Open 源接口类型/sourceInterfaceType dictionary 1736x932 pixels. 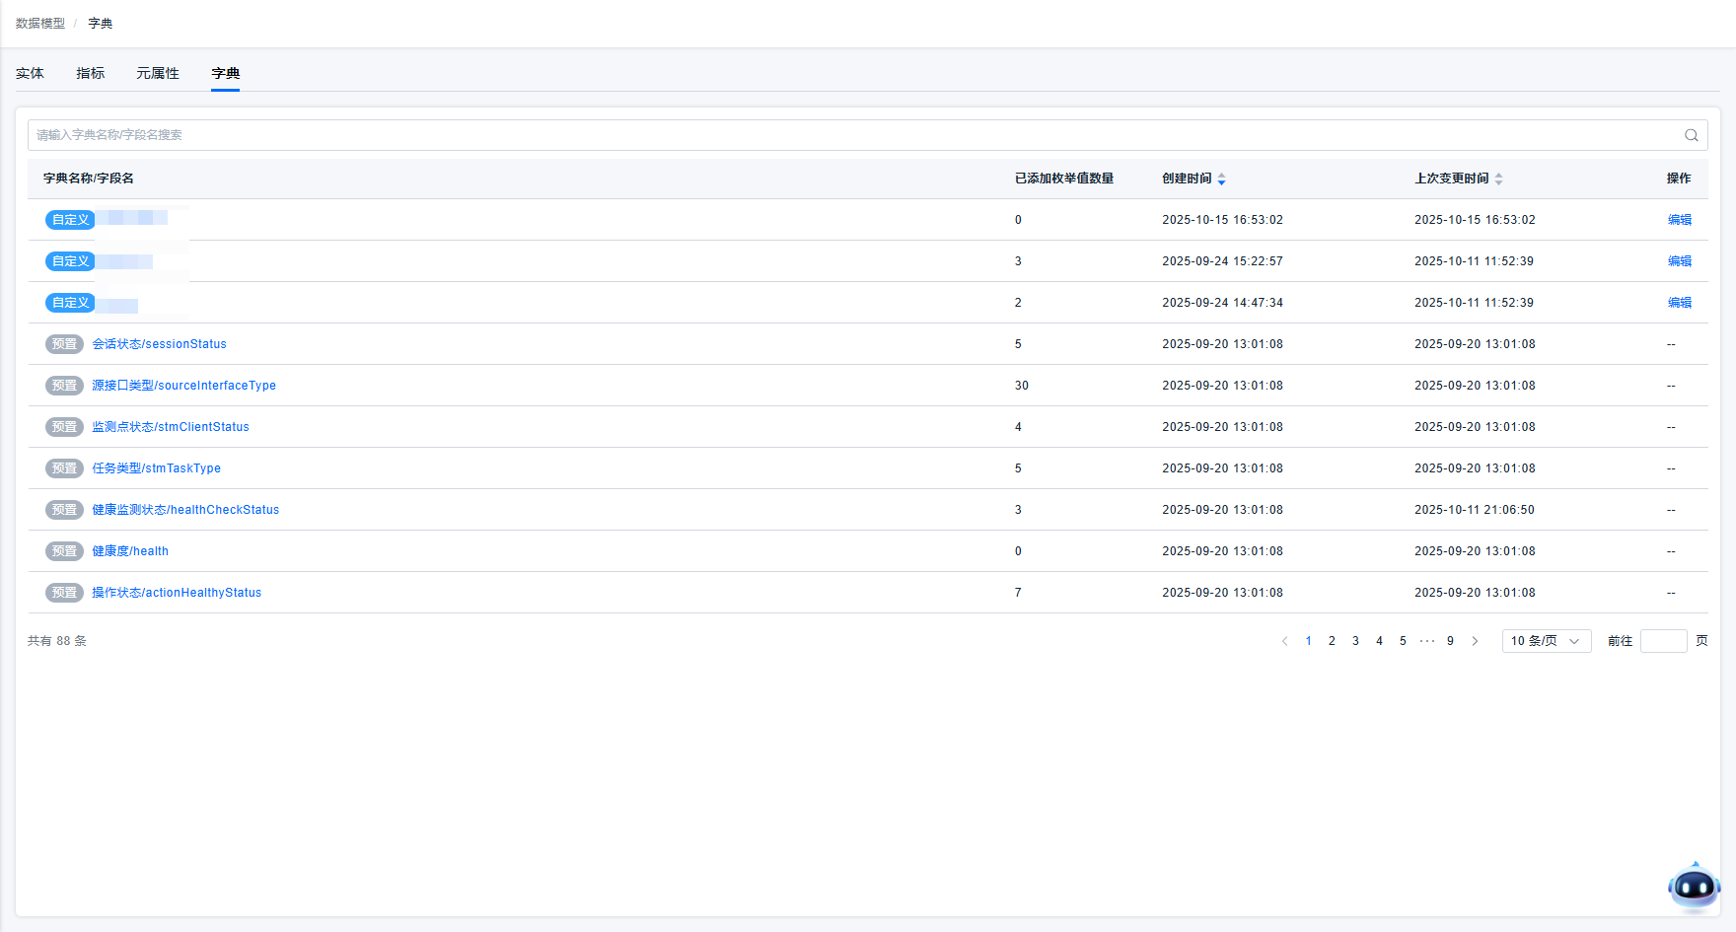coord(183,386)
